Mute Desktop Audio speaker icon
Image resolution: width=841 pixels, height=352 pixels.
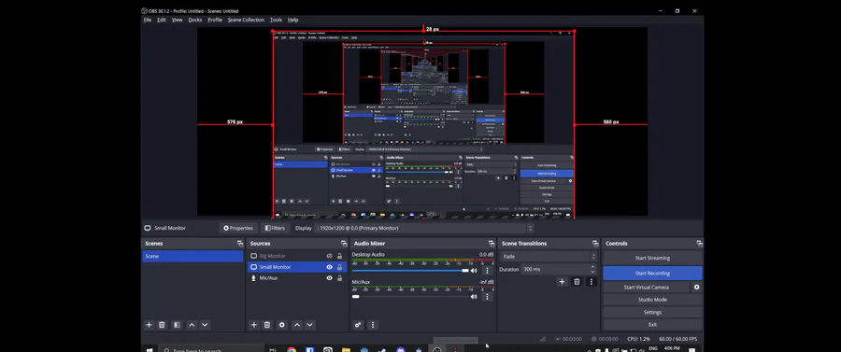474,271
